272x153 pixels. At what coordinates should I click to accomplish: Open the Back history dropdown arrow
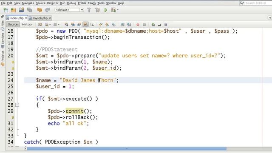pos(50,25)
